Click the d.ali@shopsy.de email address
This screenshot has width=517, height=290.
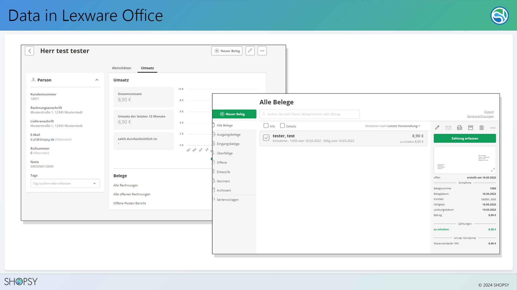pyautogui.click(x=42, y=139)
